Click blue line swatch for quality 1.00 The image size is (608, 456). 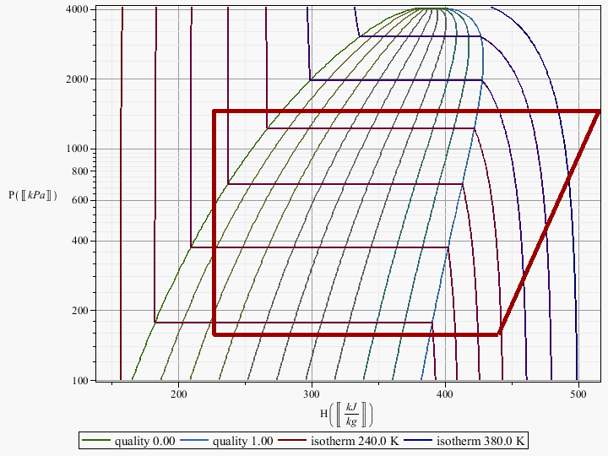click(193, 441)
